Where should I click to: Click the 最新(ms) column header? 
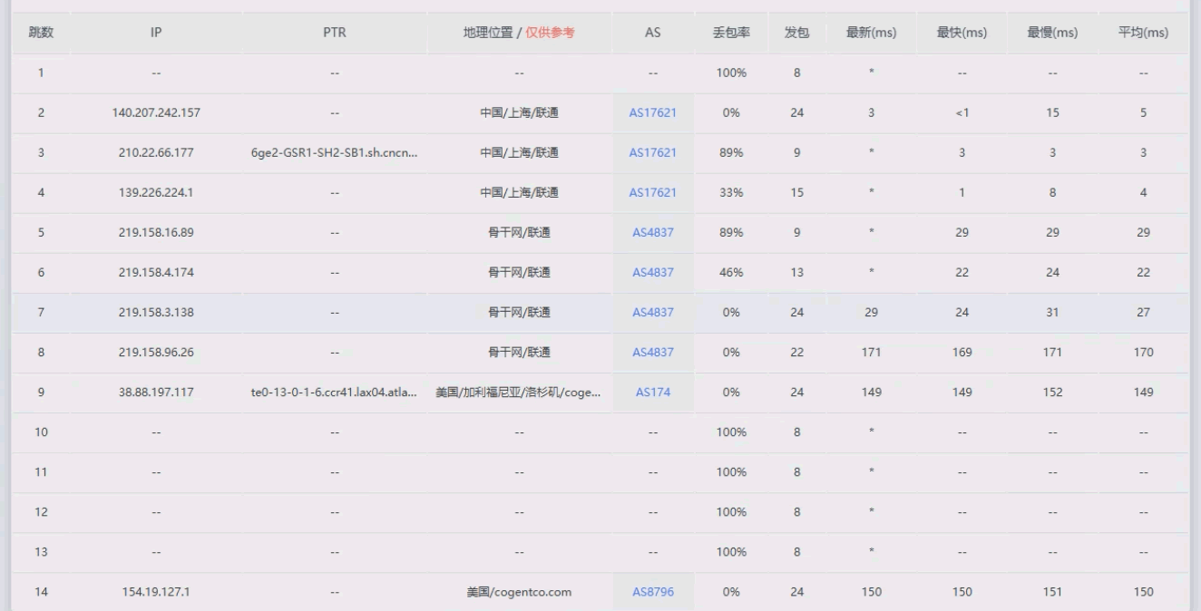pos(871,33)
